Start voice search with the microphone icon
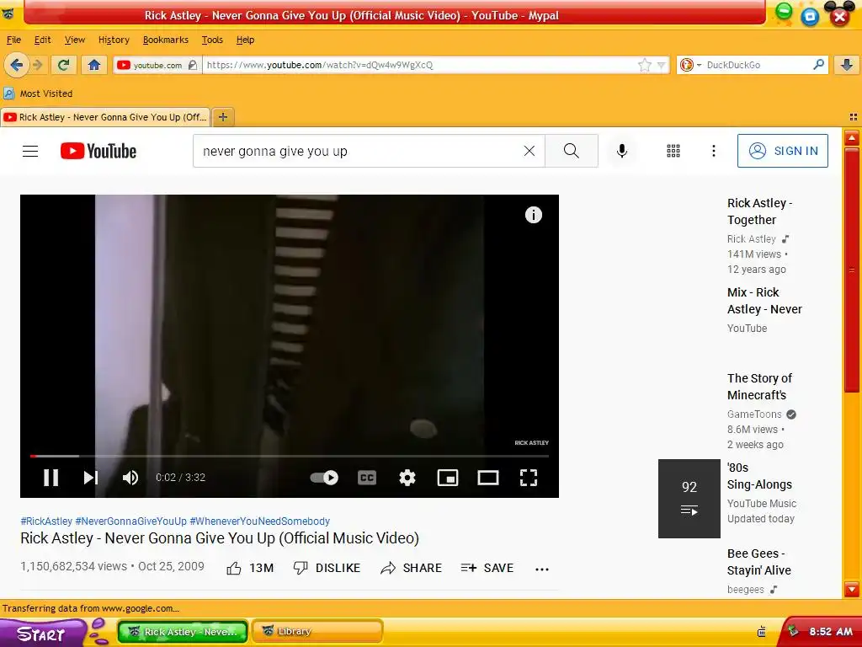Image resolution: width=862 pixels, height=647 pixels. click(622, 151)
